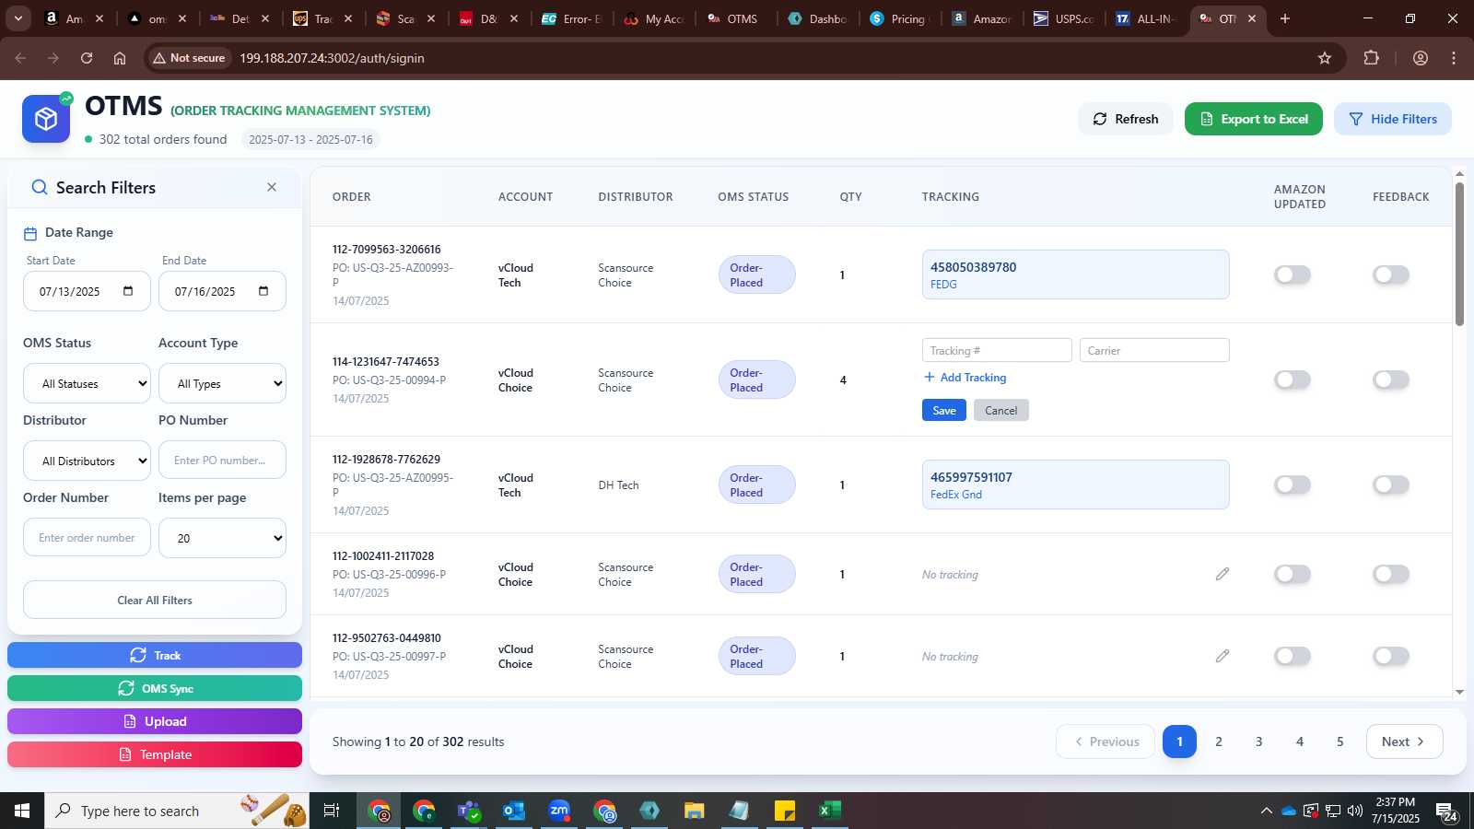Screen dimensions: 1474x829
Task: Open the All Distributors dropdown
Action: tap(87, 461)
